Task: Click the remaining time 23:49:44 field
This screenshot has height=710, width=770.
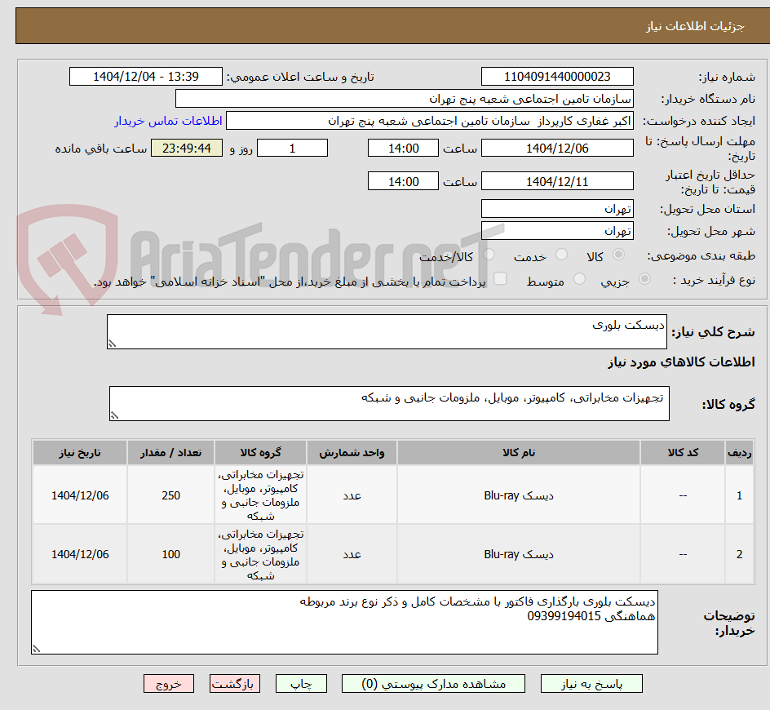Action: pos(187,148)
